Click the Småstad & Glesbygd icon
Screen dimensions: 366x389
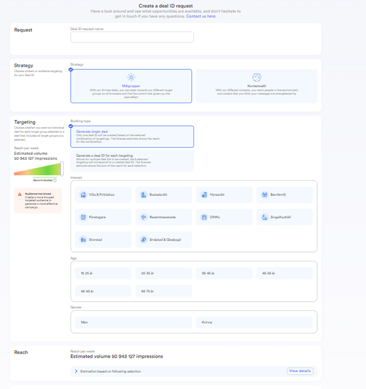click(x=144, y=240)
